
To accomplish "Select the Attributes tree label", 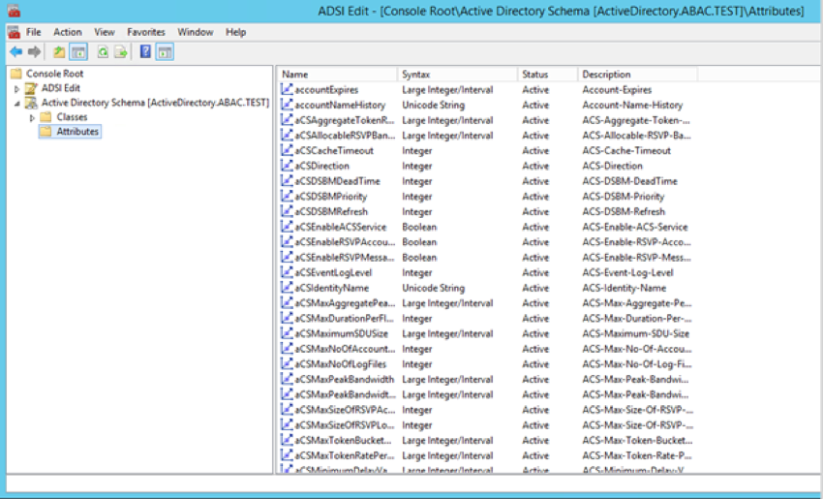I will [x=77, y=132].
